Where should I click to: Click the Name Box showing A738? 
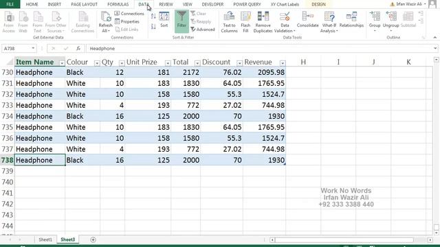click(16, 49)
